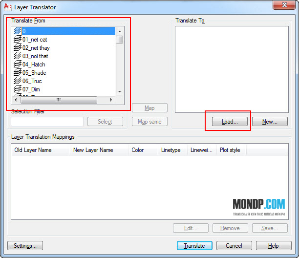Click the horizontal scrollbar thumb in layer list
This screenshot has width=299, height=258.
coord(59,100)
